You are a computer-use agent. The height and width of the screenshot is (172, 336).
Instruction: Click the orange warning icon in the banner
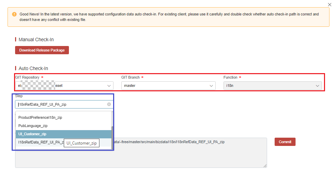(14, 14)
